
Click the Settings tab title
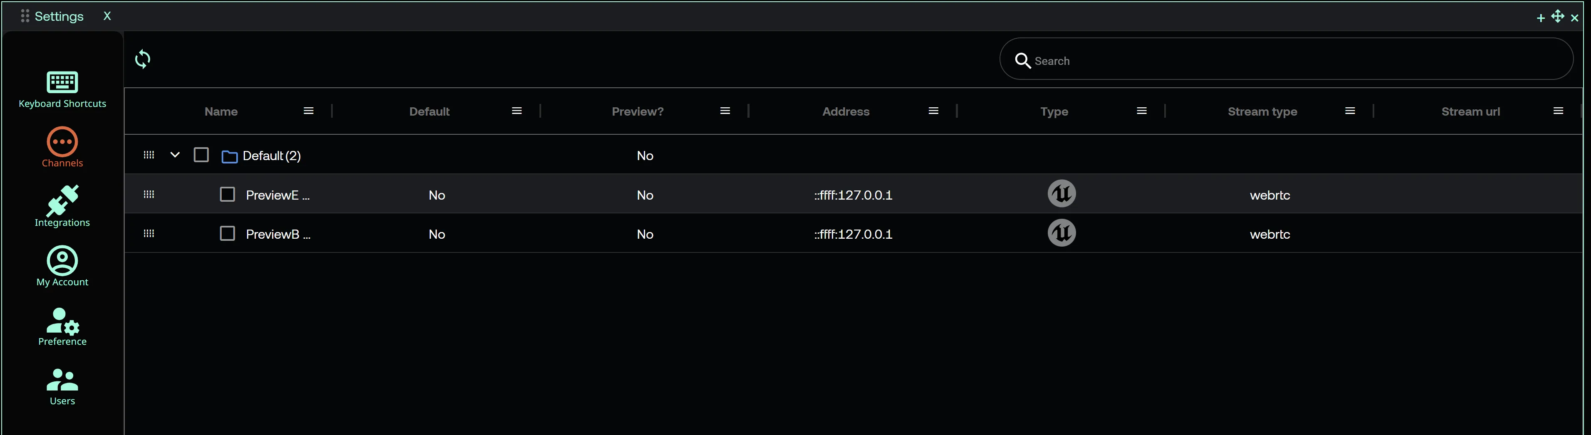[59, 17]
